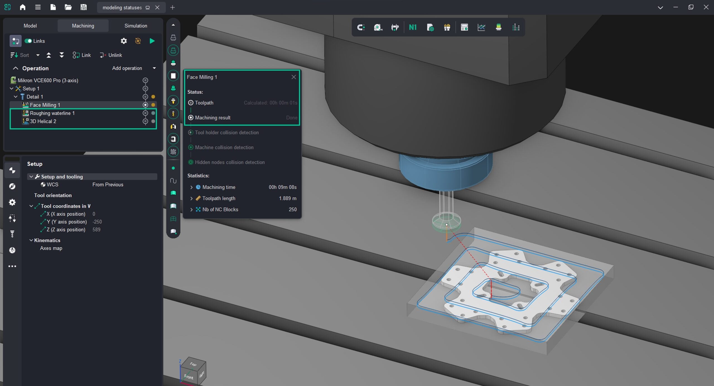Click the Front face of view cube
This screenshot has width=714, height=386.
[x=189, y=377]
